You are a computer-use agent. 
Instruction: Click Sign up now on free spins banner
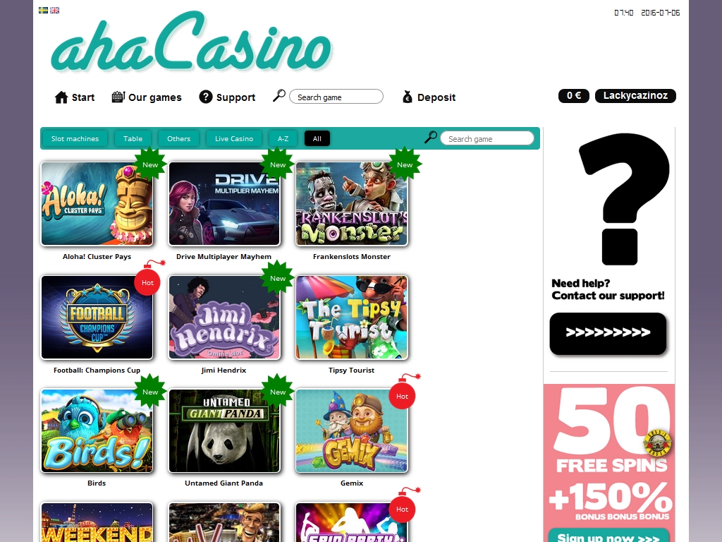[608, 536]
